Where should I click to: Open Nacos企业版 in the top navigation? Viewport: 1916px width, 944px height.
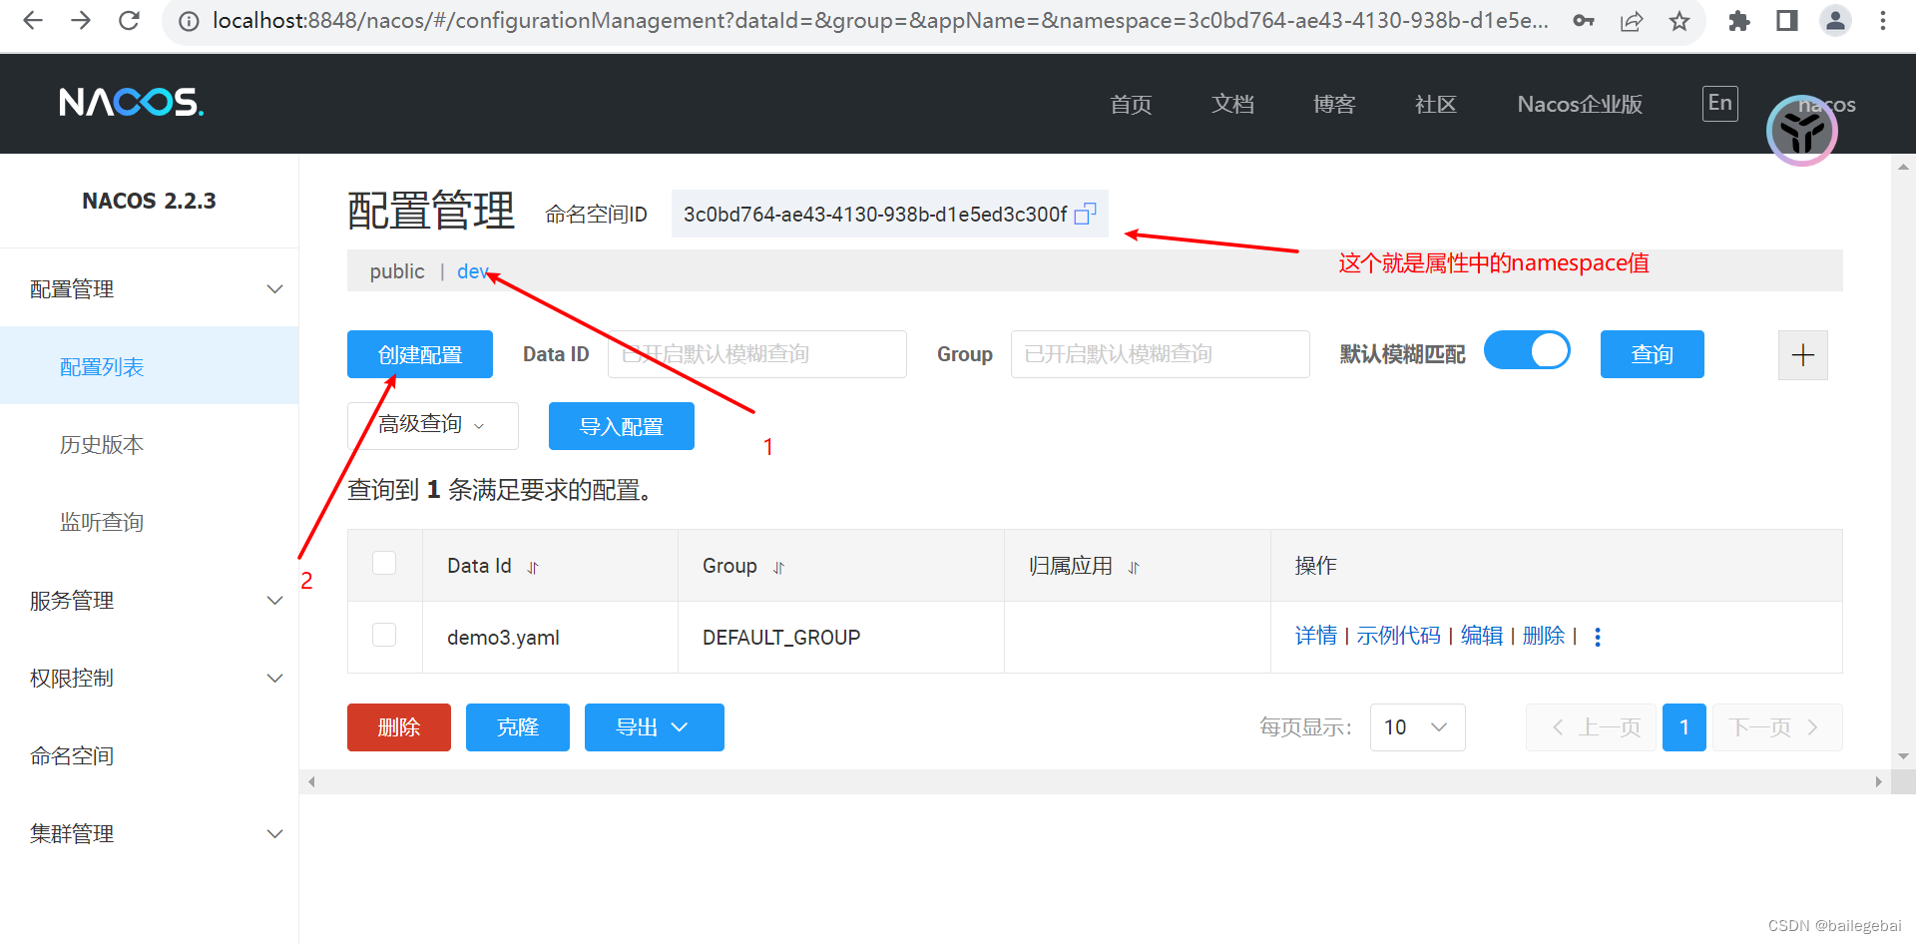[x=1580, y=104]
